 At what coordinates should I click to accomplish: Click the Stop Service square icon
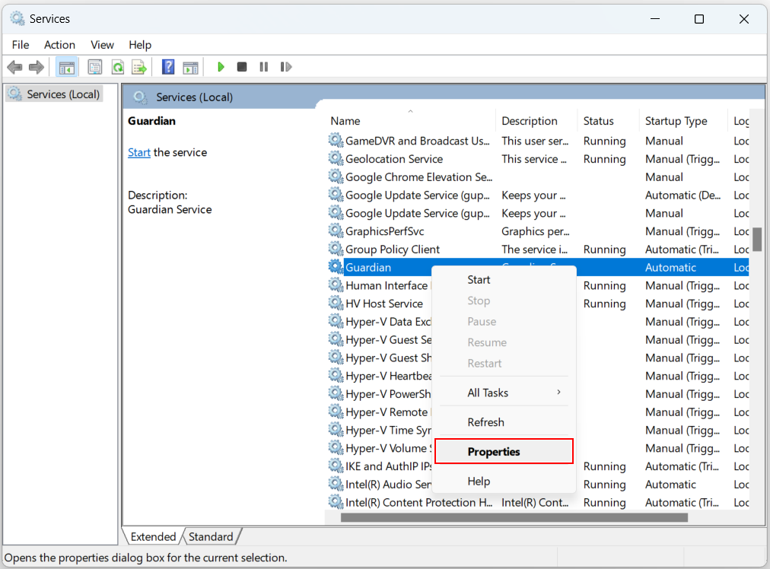click(x=242, y=67)
